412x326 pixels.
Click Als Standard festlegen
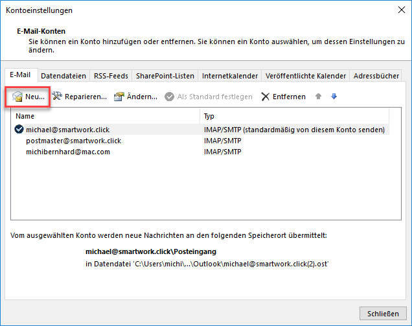click(208, 97)
